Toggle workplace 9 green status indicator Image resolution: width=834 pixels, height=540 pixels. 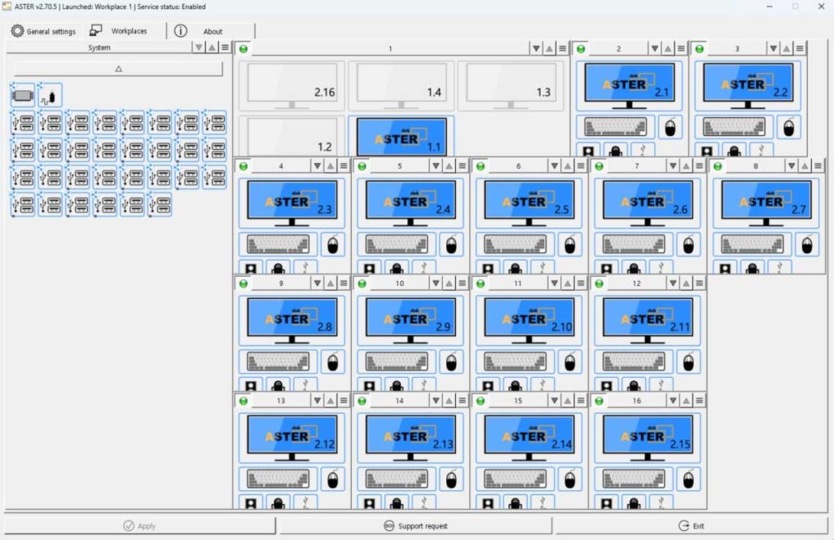point(244,283)
